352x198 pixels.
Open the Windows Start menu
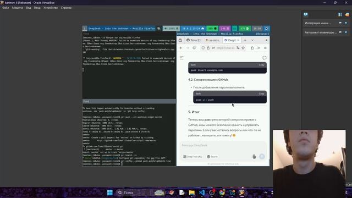click(110, 193)
